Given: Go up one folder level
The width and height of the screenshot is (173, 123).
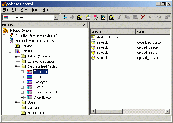Looking at the screenshot, I should pos(80,17).
